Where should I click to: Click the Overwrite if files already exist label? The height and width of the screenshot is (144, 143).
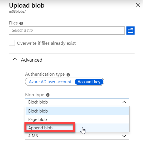coord(46,43)
